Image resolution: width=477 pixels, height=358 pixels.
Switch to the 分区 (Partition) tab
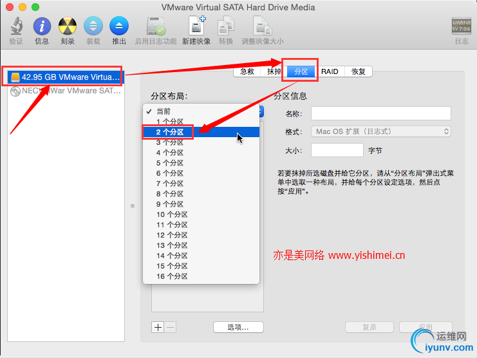301,71
